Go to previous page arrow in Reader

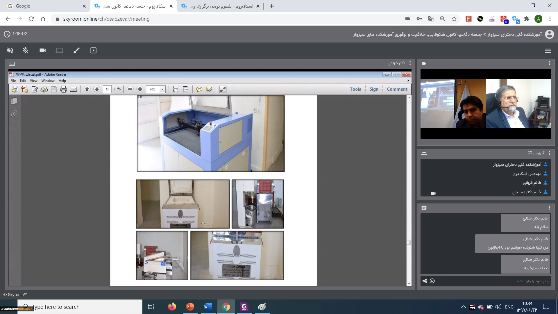click(87, 89)
